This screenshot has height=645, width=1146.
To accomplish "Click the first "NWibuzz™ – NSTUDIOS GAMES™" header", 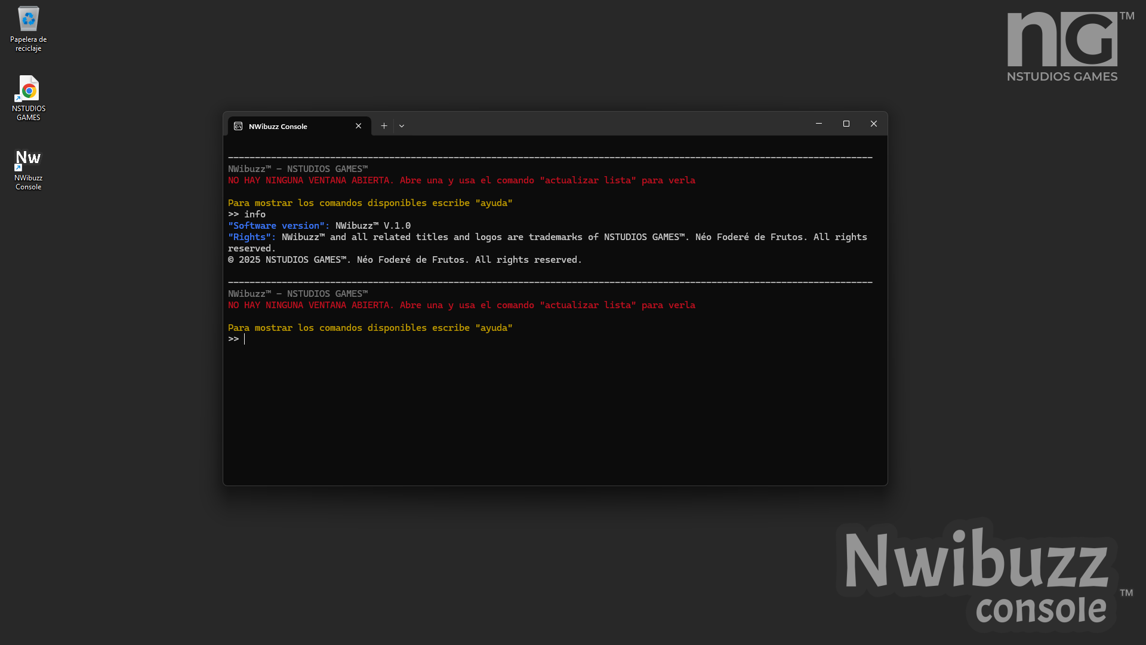I will pos(298,169).
